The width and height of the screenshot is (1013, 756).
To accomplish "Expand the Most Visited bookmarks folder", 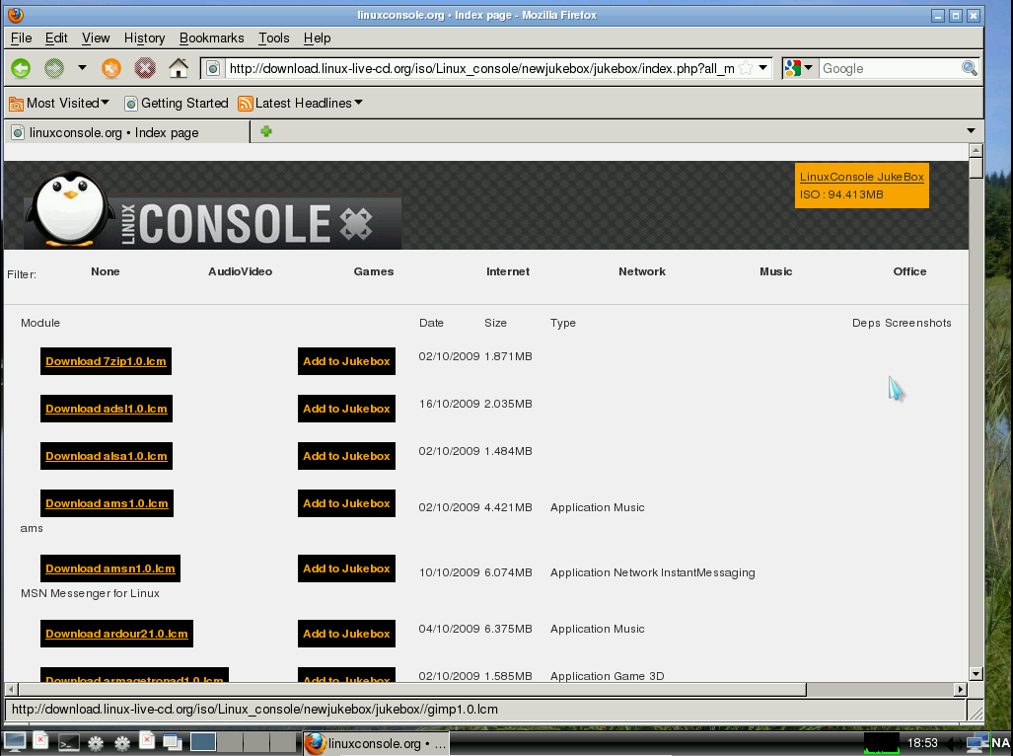I will tap(59, 103).
